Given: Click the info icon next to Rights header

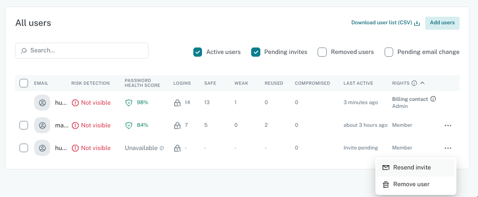Looking at the screenshot, I should click(414, 83).
